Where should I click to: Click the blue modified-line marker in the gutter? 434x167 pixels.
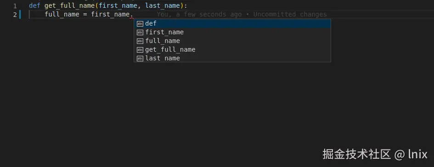coord(20,15)
